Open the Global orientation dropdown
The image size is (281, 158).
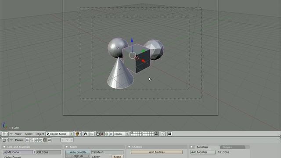121,134
